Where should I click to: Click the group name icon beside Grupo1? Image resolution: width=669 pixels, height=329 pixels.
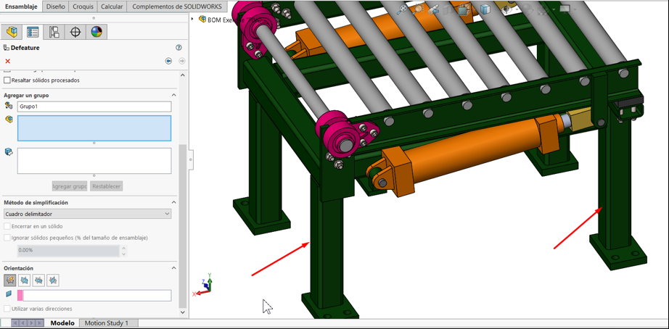tap(9, 106)
